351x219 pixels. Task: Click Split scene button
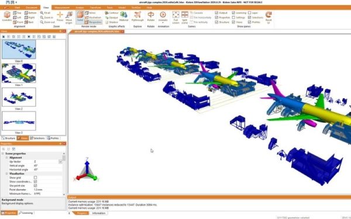click(185, 18)
